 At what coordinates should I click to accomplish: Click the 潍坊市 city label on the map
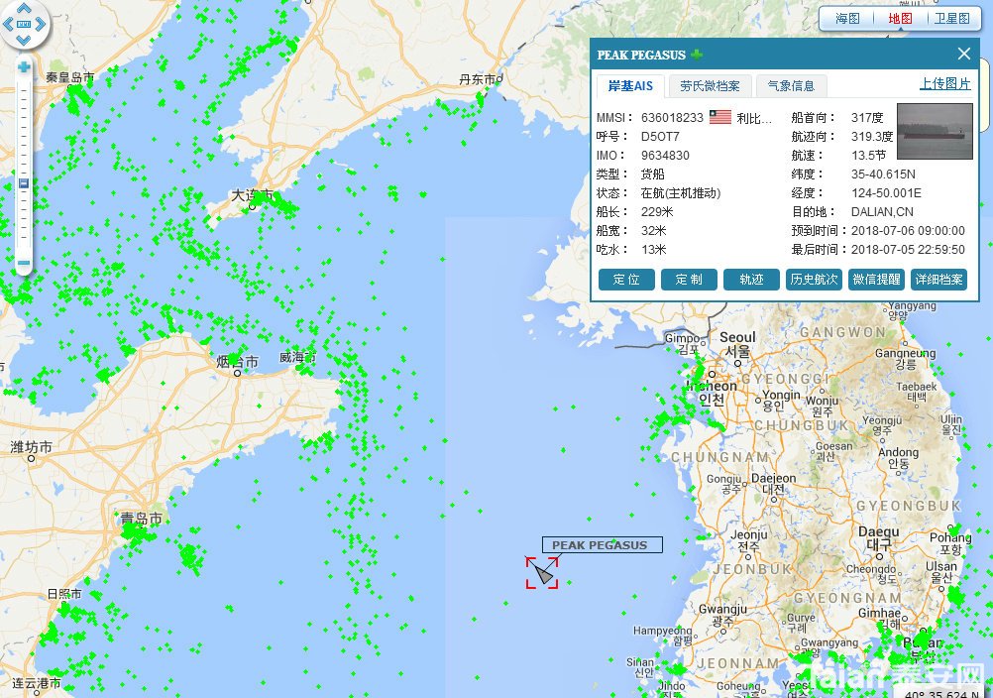31,447
